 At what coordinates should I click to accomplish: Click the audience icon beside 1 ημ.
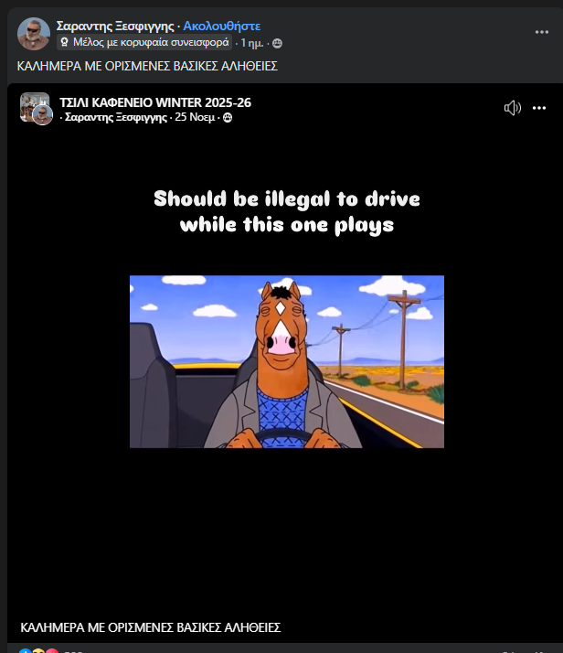[x=277, y=43]
